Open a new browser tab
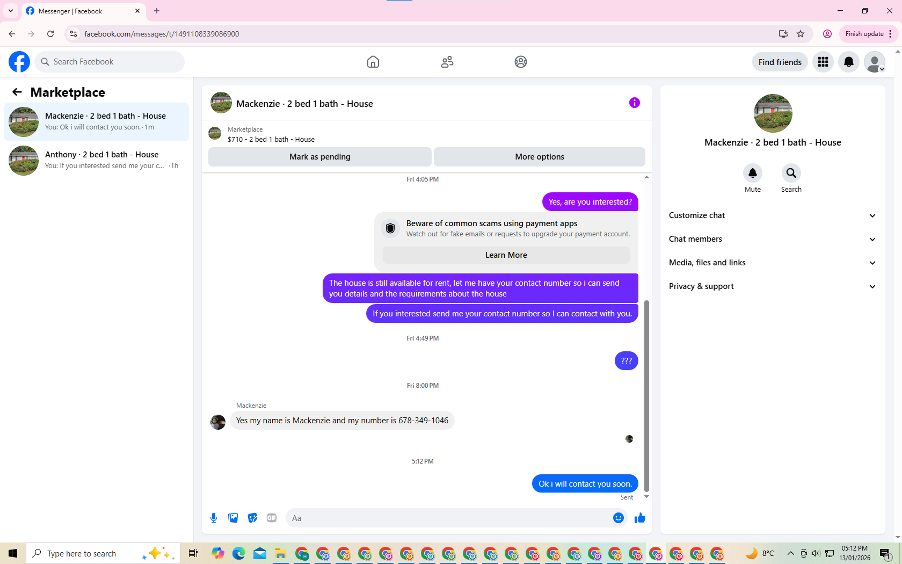Image resolution: width=902 pixels, height=564 pixels. tap(157, 11)
